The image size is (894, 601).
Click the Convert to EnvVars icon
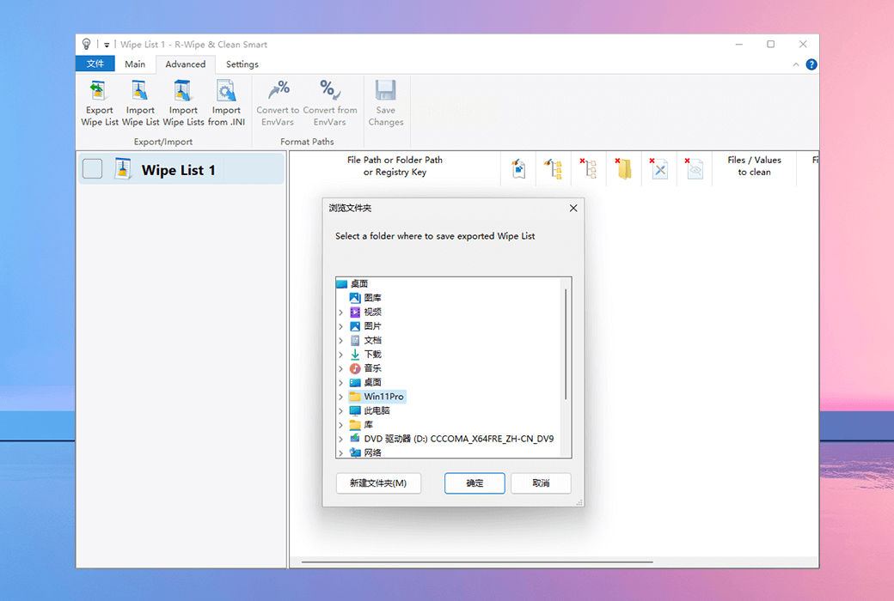(x=279, y=92)
